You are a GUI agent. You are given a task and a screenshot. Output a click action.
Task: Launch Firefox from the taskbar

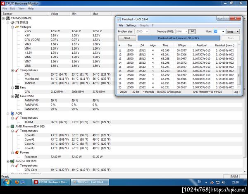(x=17, y=182)
